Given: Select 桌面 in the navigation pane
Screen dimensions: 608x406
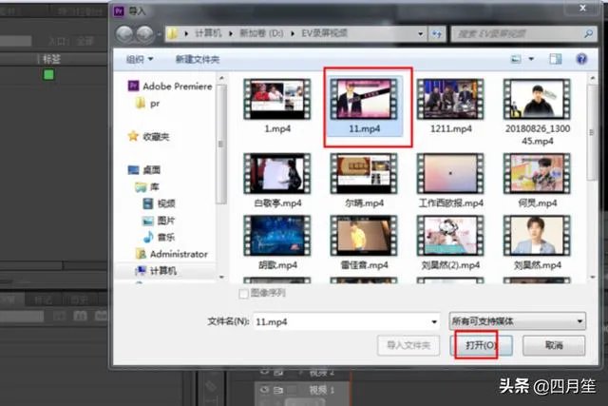Looking at the screenshot, I should point(144,169).
